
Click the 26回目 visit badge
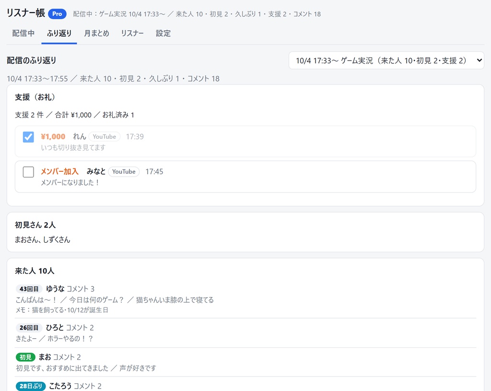point(29,328)
